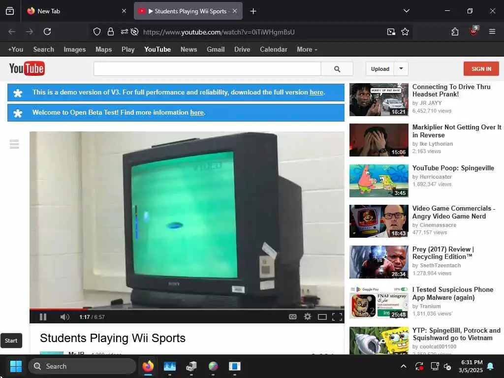Expand the More dropdown in Google bar
504x378 pixels.
pyautogui.click(x=307, y=50)
